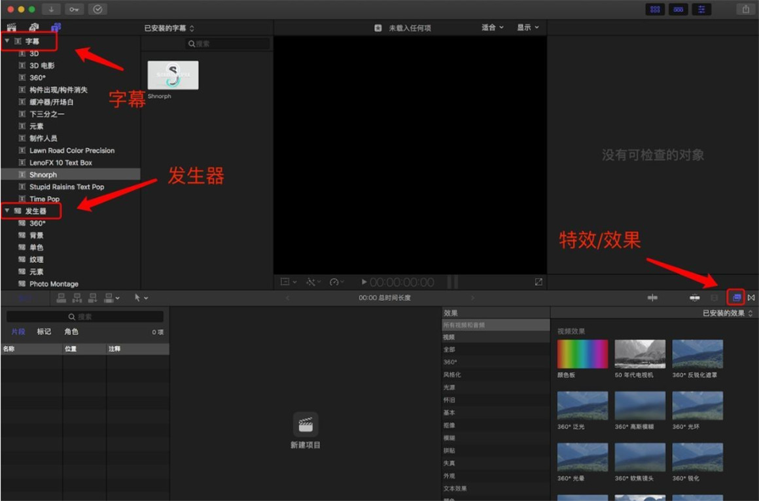Open the 已安装的效果 dropdown
This screenshot has height=501, width=759.
pos(727,313)
